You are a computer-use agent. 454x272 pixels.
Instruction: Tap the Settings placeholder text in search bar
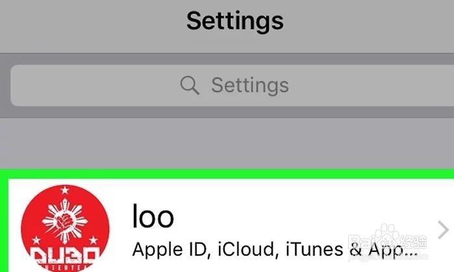[250, 85]
